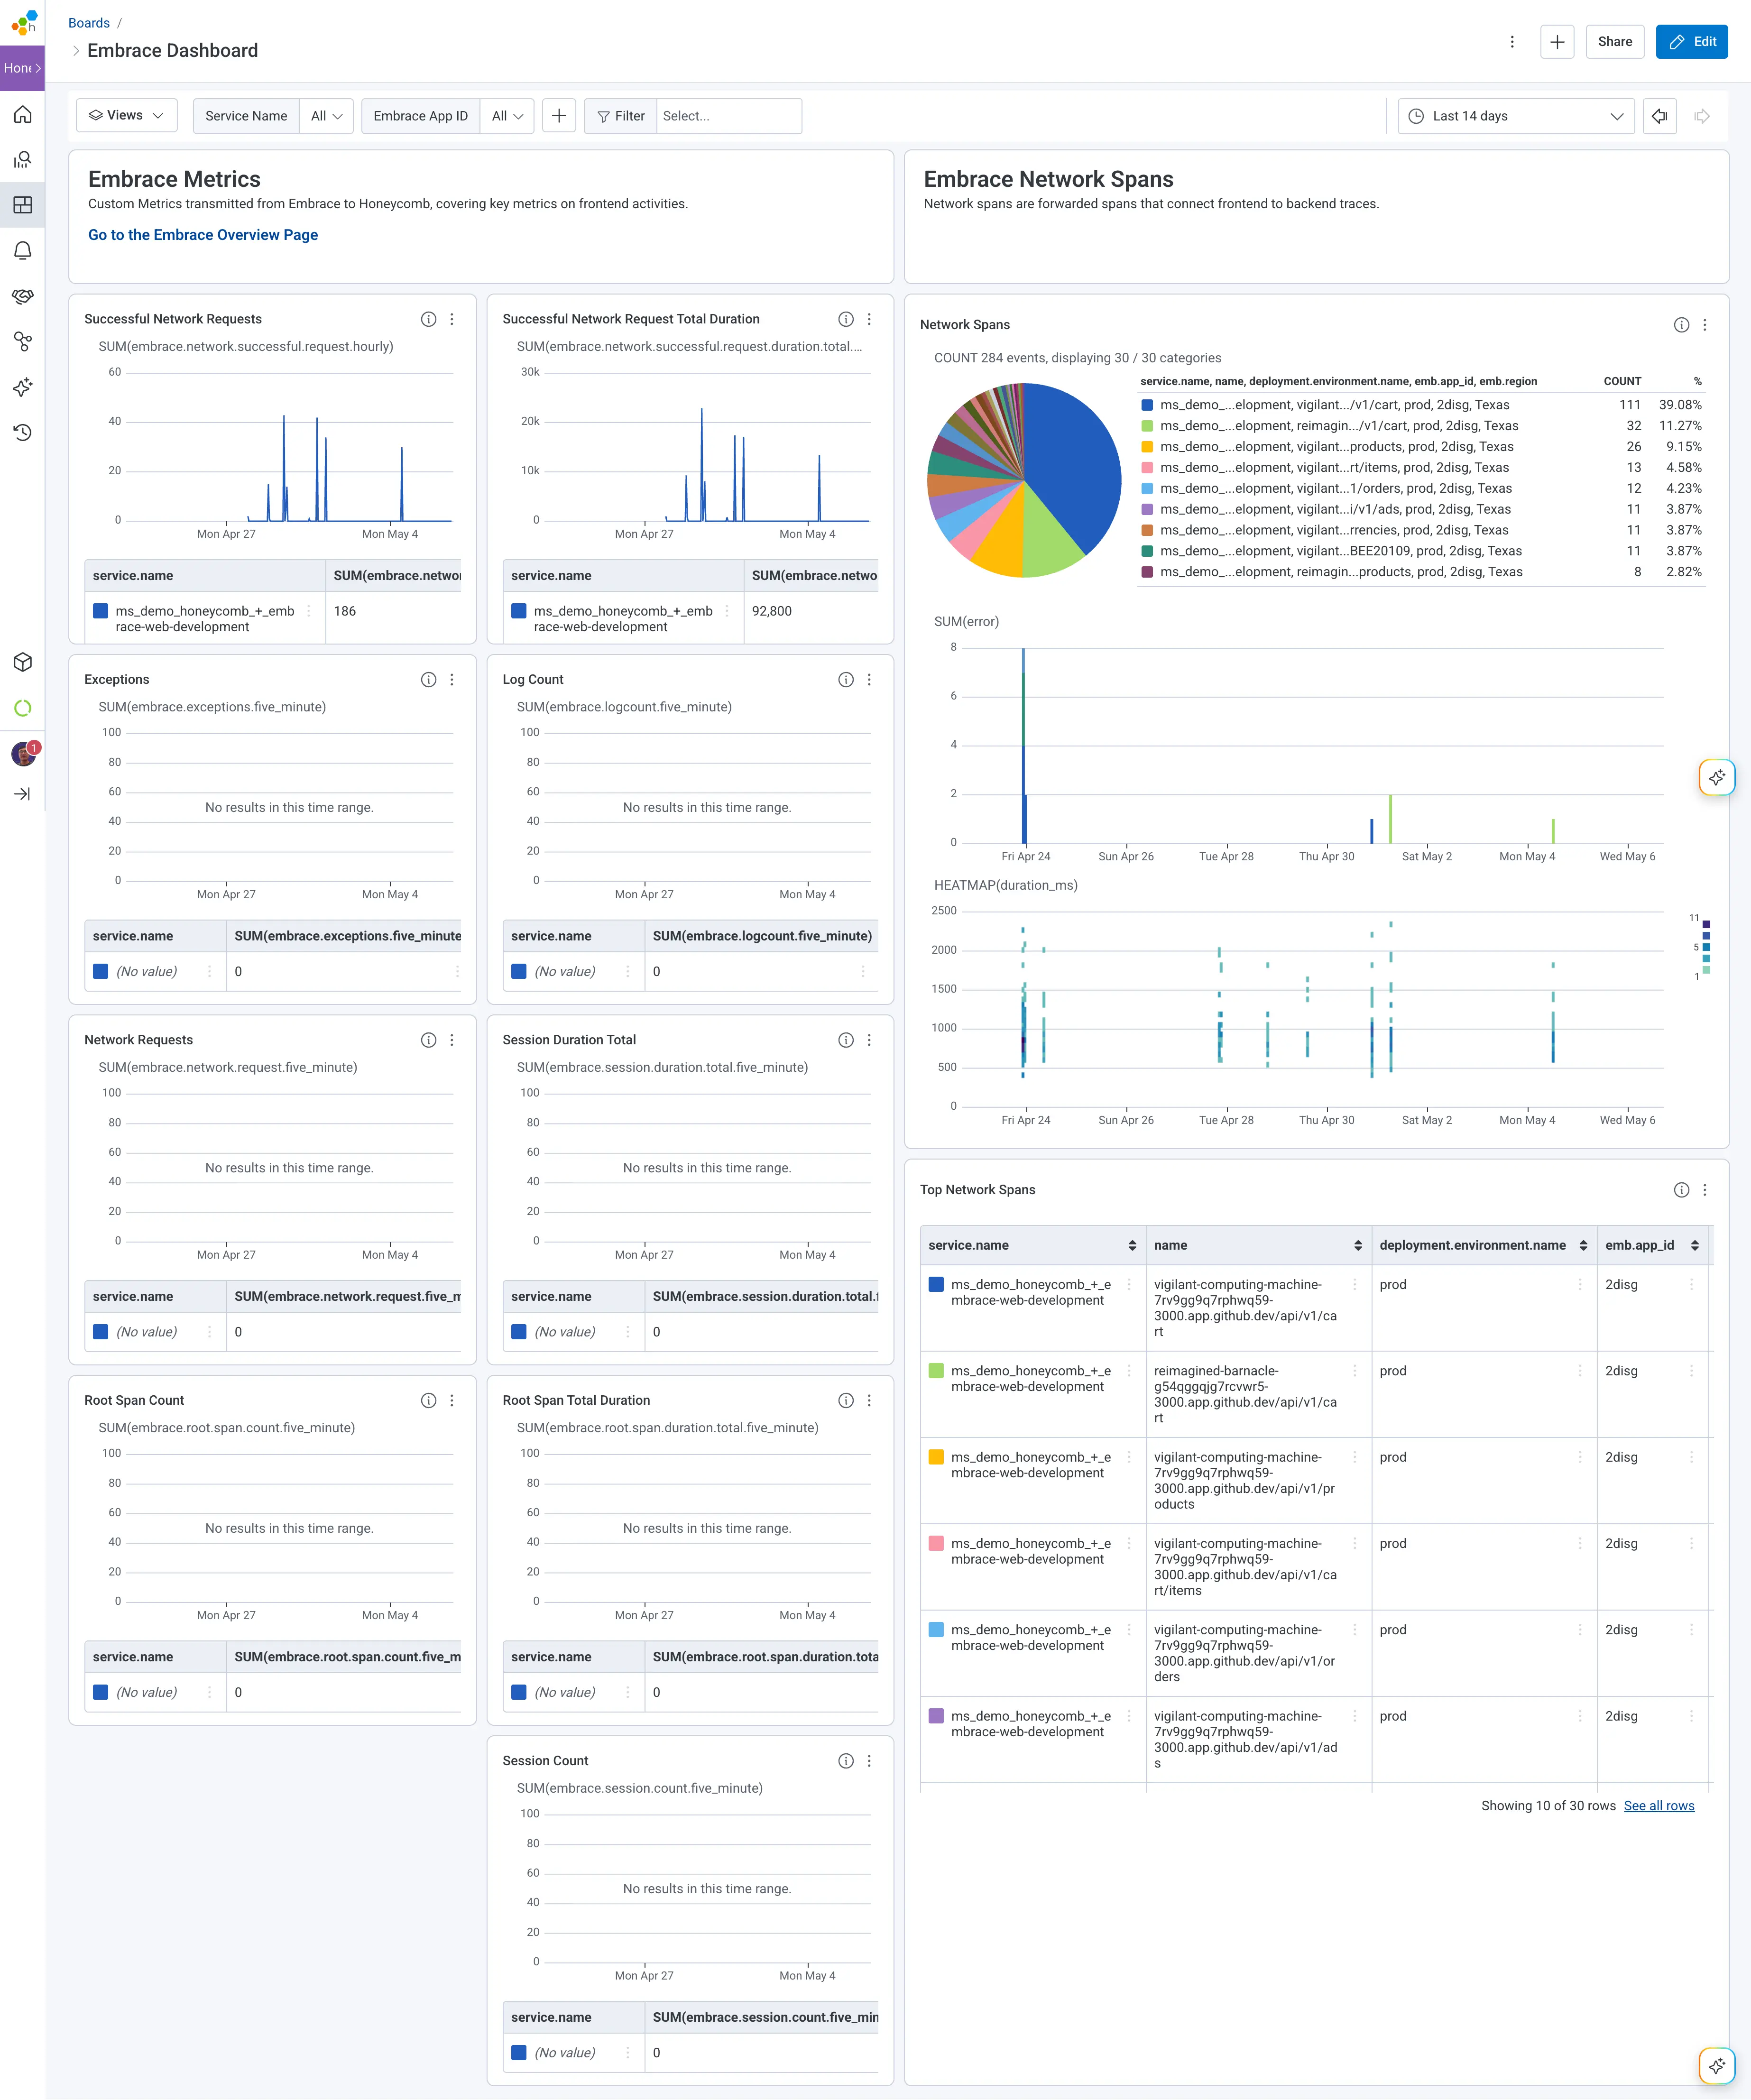Click the See all rows link
The width and height of the screenshot is (1751, 2100).
click(x=1658, y=1806)
